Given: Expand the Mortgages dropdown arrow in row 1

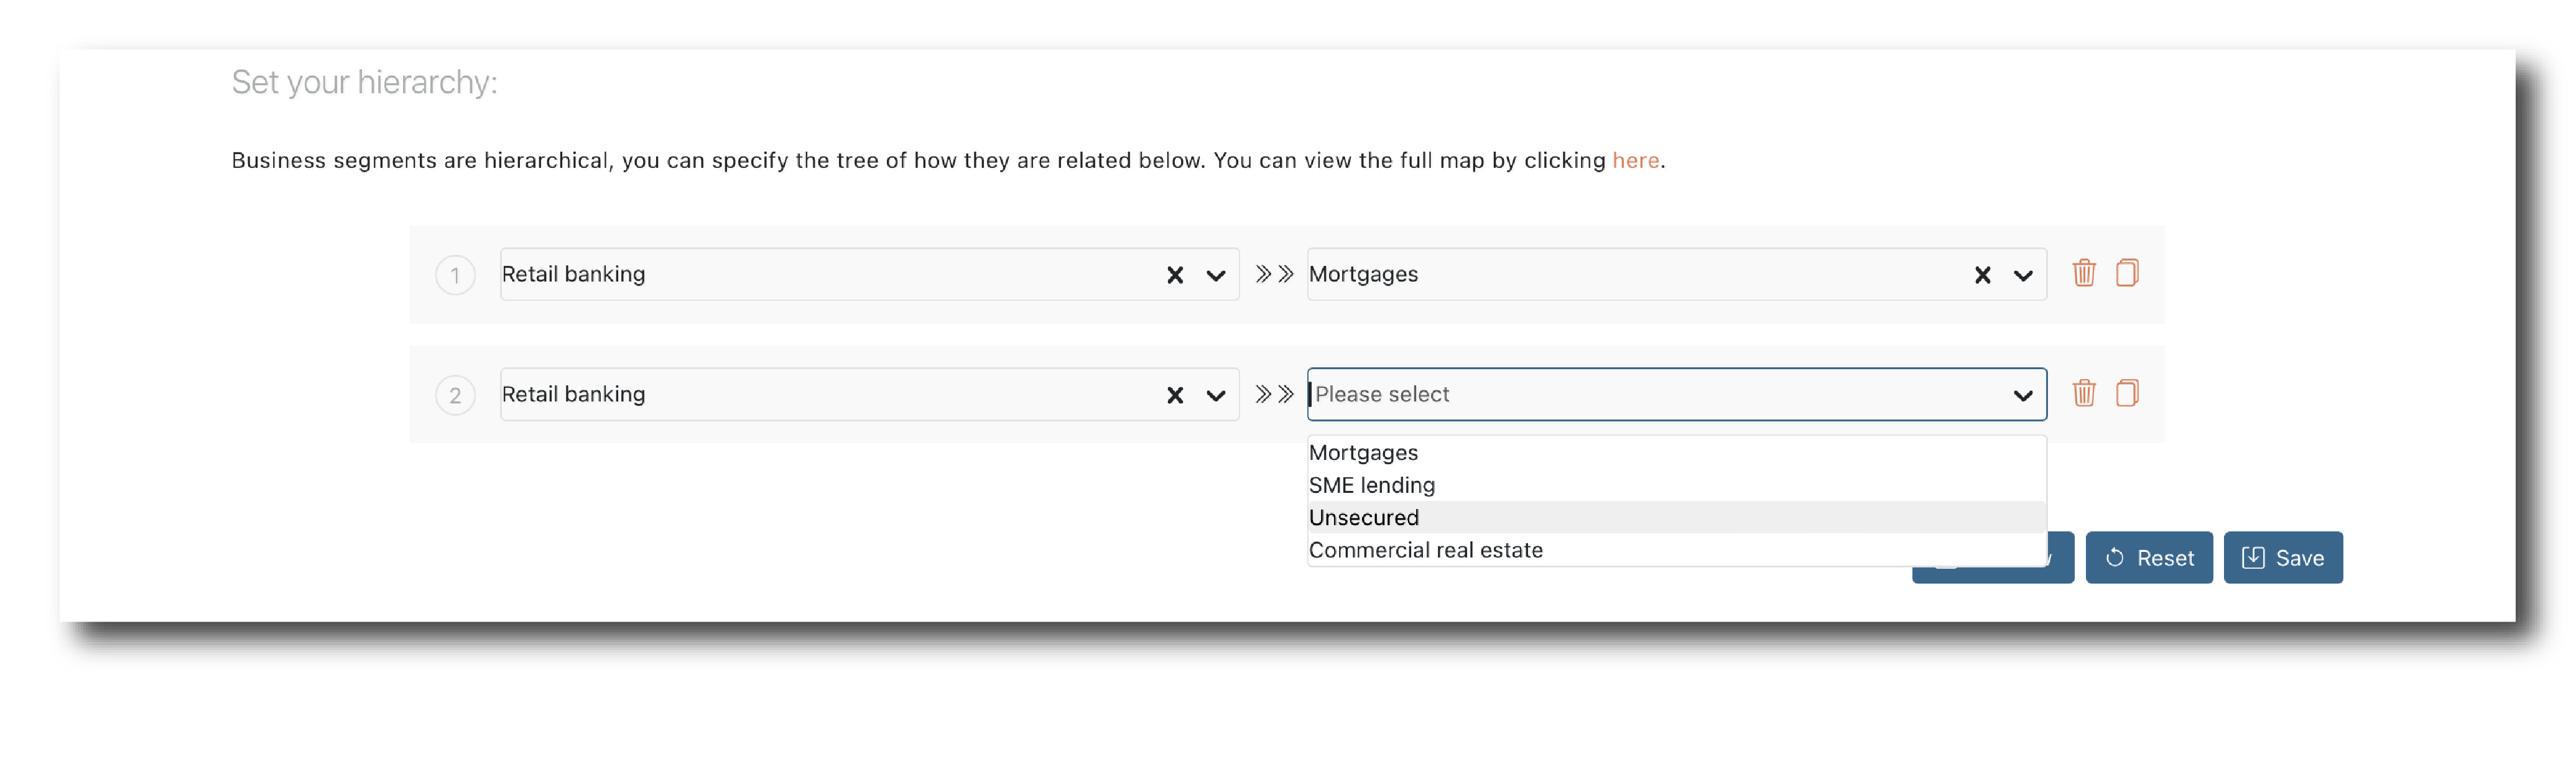Looking at the screenshot, I should (2022, 275).
